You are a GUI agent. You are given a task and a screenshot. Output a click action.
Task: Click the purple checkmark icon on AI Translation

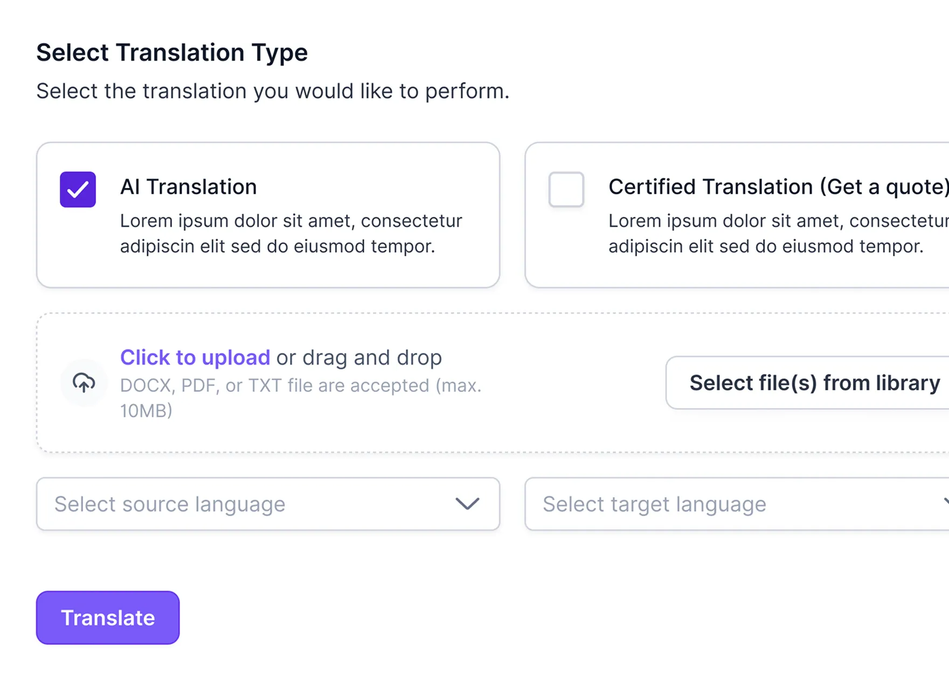point(78,189)
